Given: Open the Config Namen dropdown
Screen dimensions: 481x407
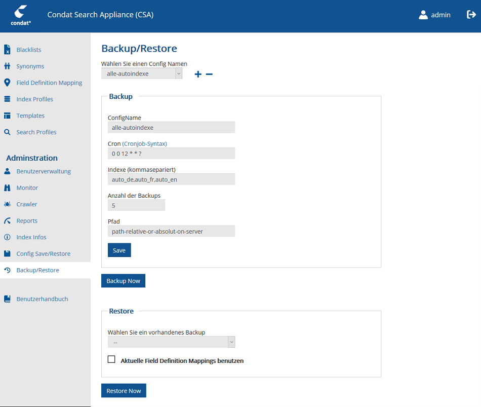Looking at the screenshot, I should tap(142, 73).
